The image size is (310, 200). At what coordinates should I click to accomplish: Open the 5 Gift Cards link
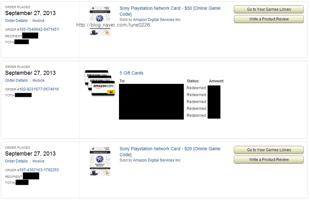[132, 73]
